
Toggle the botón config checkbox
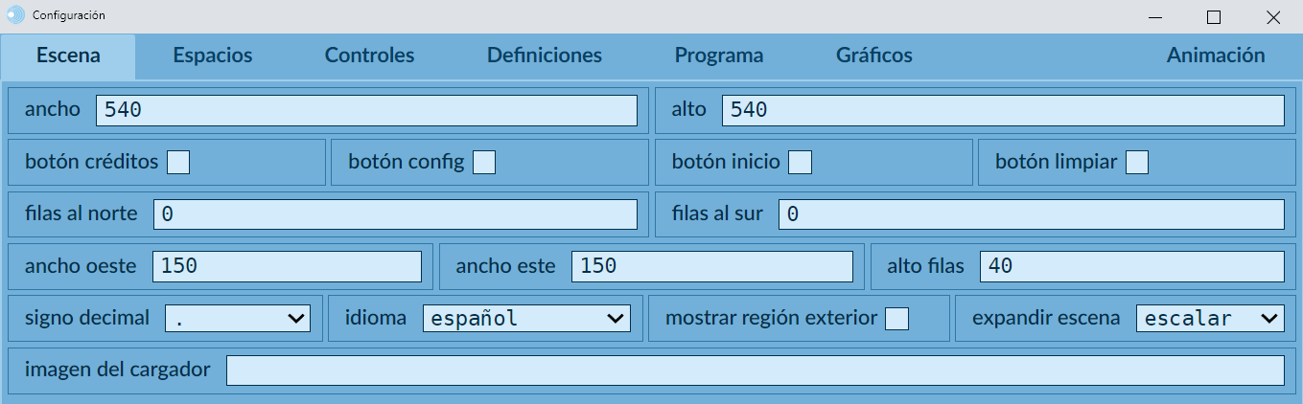(x=484, y=163)
